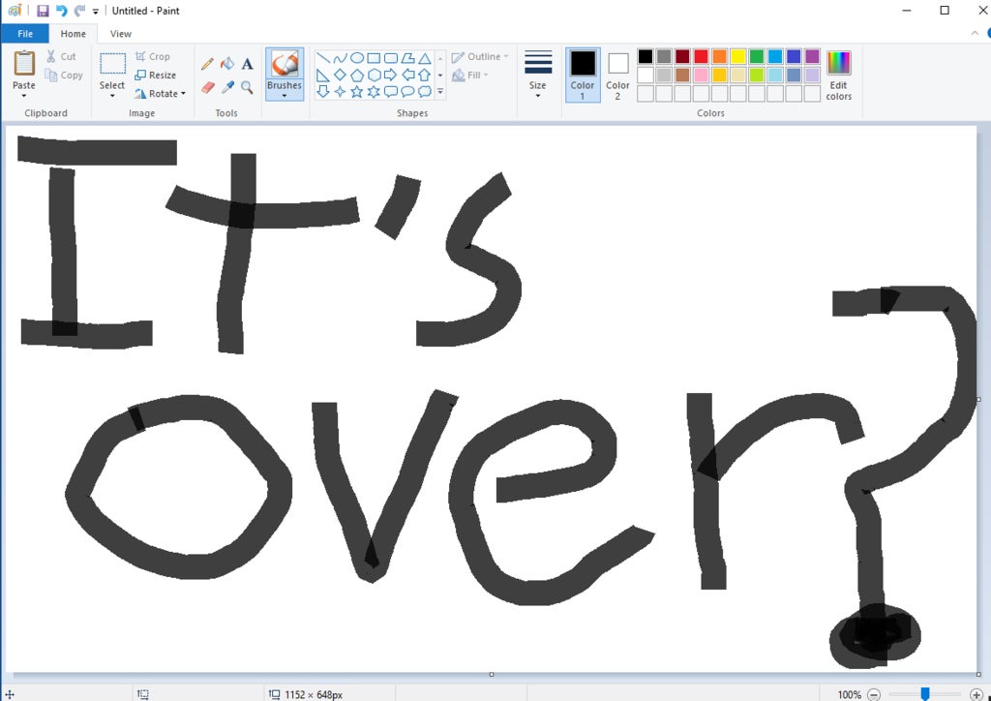
Task: Click the Save icon in title bar
Action: click(x=43, y=11)
